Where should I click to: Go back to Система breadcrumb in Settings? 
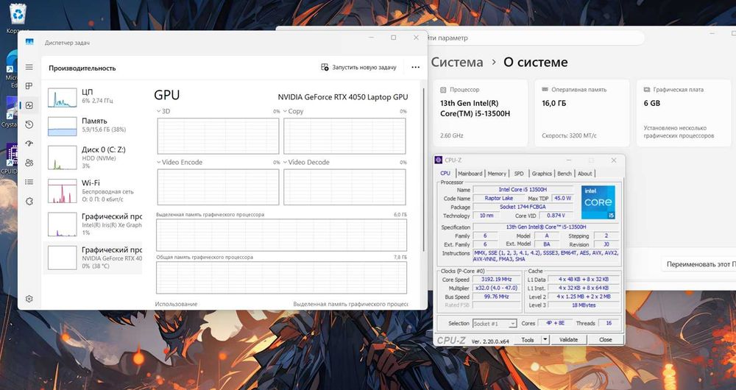(457, 62)
